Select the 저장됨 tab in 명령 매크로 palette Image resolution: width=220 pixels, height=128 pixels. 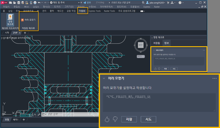coord(157,43)
